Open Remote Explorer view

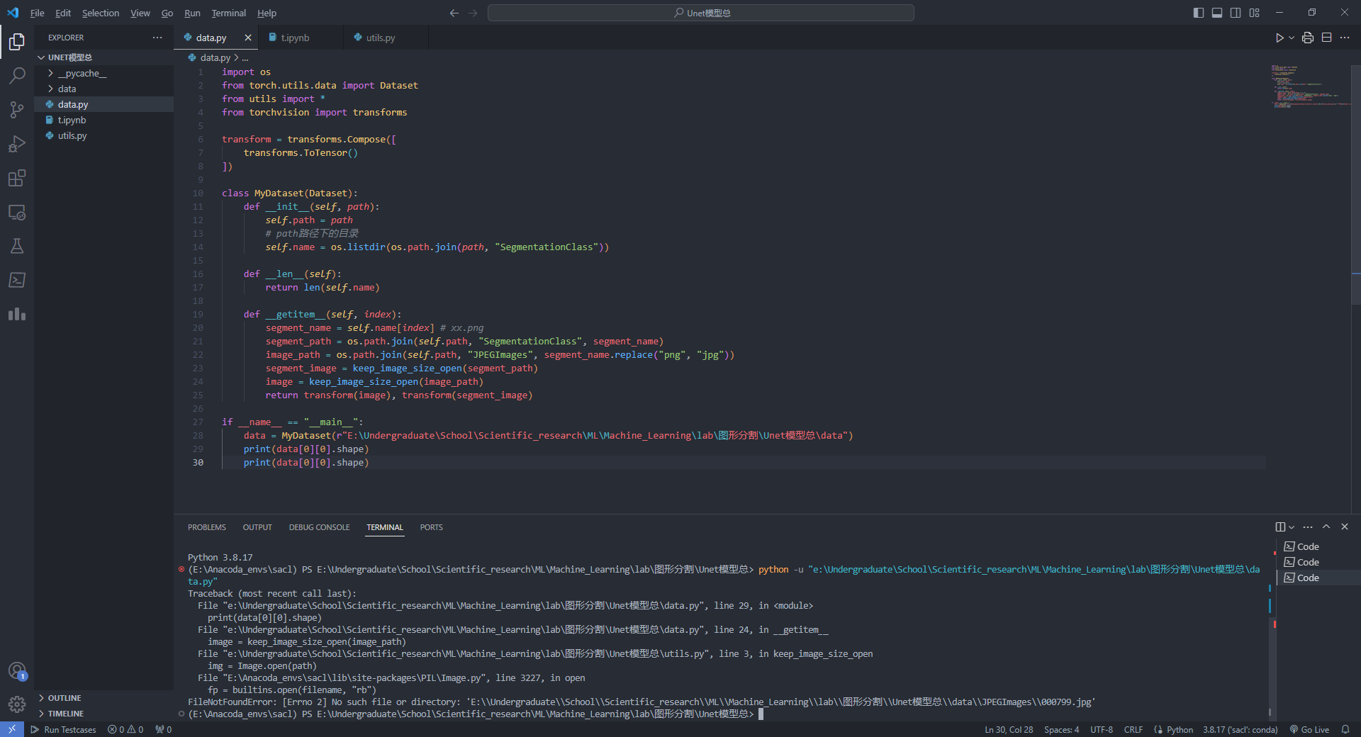point(17,212)
